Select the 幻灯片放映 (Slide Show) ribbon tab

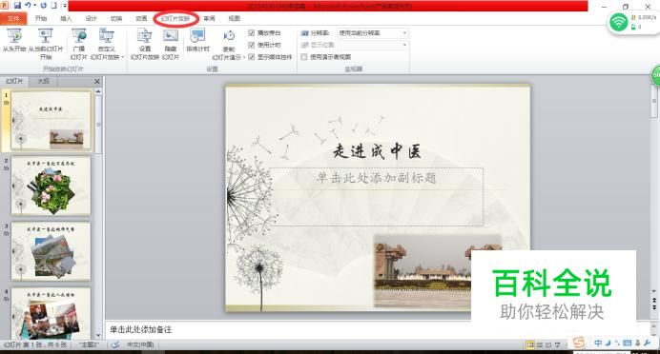pyautogui.click(x=175, y=18)
